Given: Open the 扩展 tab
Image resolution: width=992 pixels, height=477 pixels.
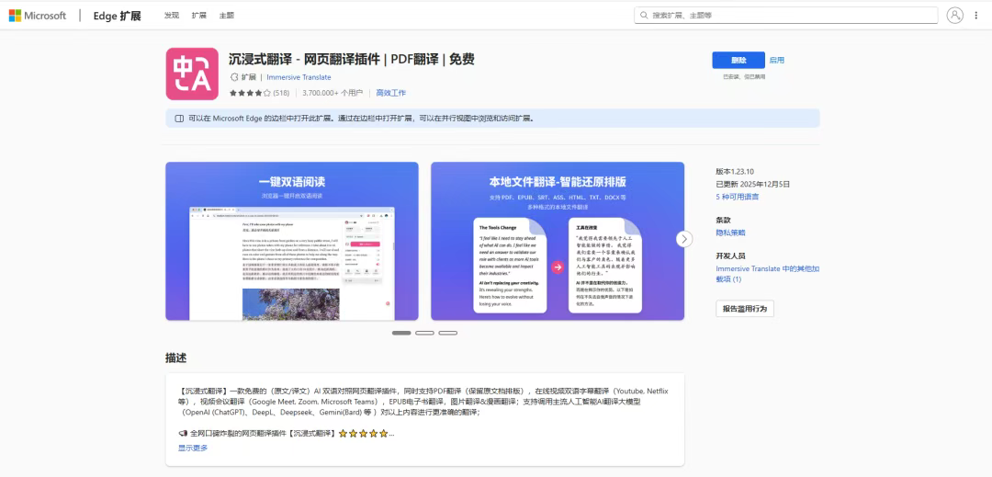Looking at the screenshot, I should coord(199,16).
